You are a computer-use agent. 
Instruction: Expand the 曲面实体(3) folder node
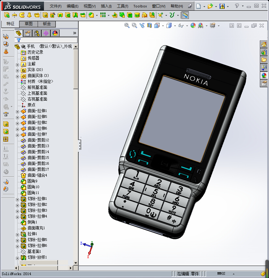click(x=17, y=76)
